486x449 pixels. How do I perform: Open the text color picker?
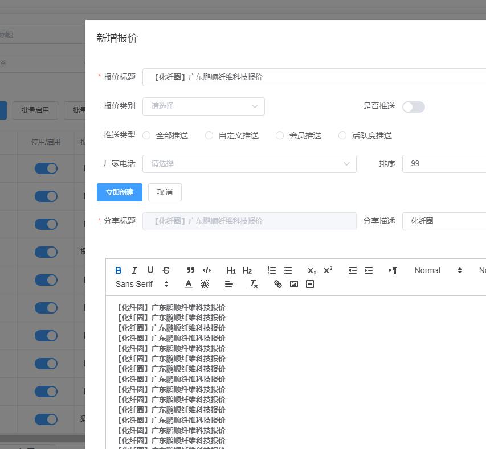tap(189, 284)
